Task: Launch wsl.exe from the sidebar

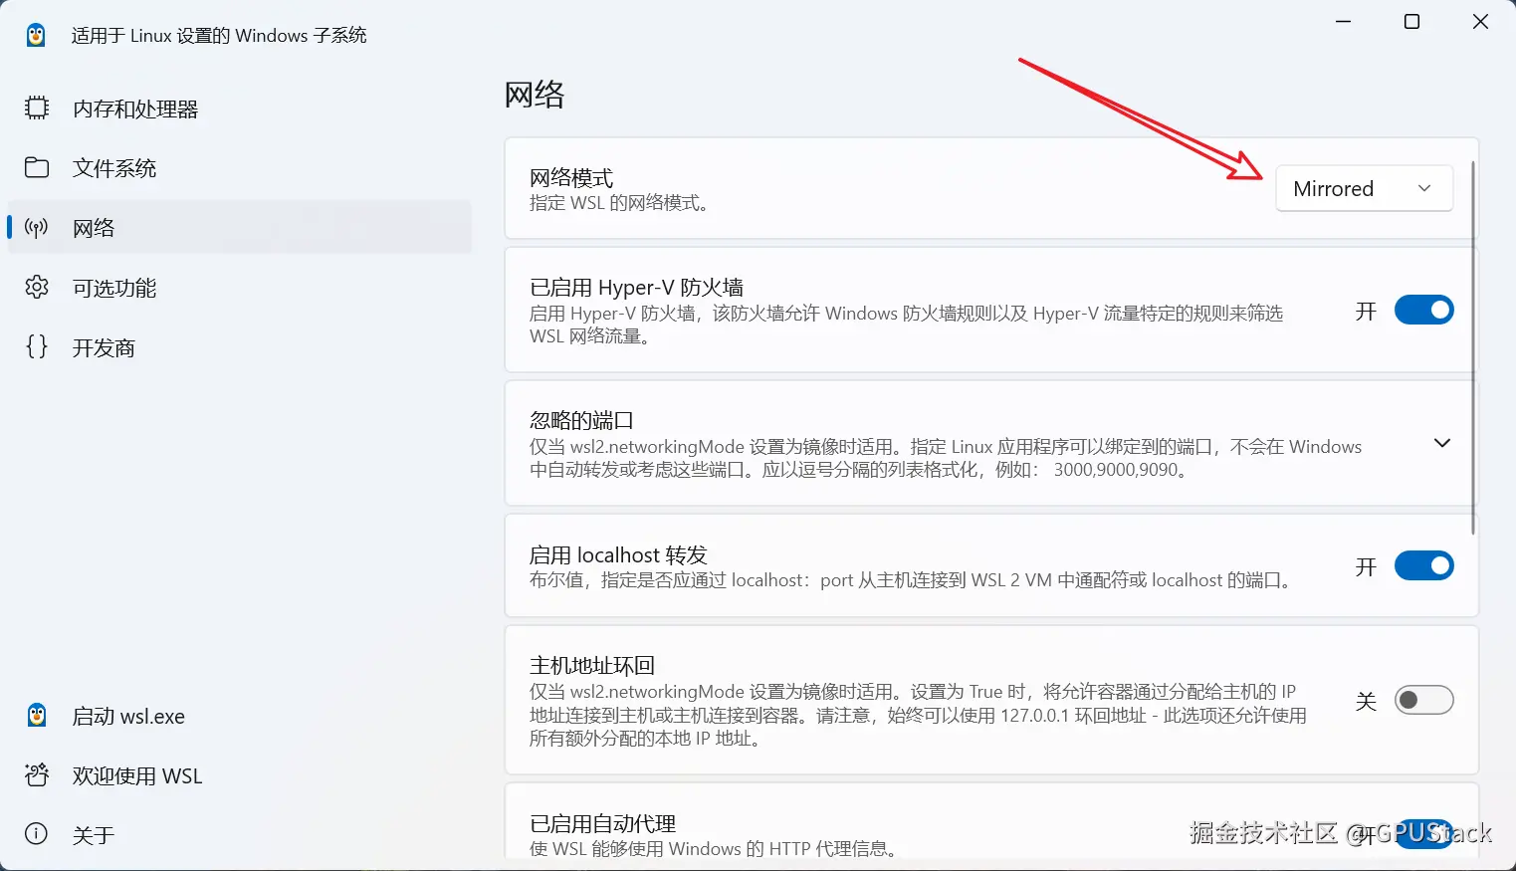Action: click(x=239, y=716)
